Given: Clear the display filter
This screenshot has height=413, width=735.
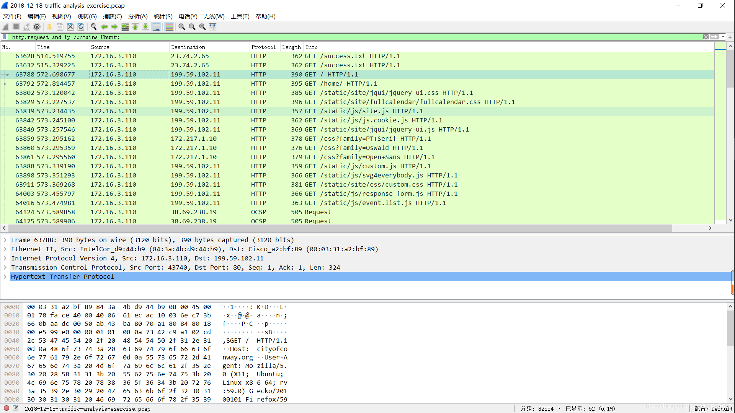Looking at the screenshot, I should (706, 37).
